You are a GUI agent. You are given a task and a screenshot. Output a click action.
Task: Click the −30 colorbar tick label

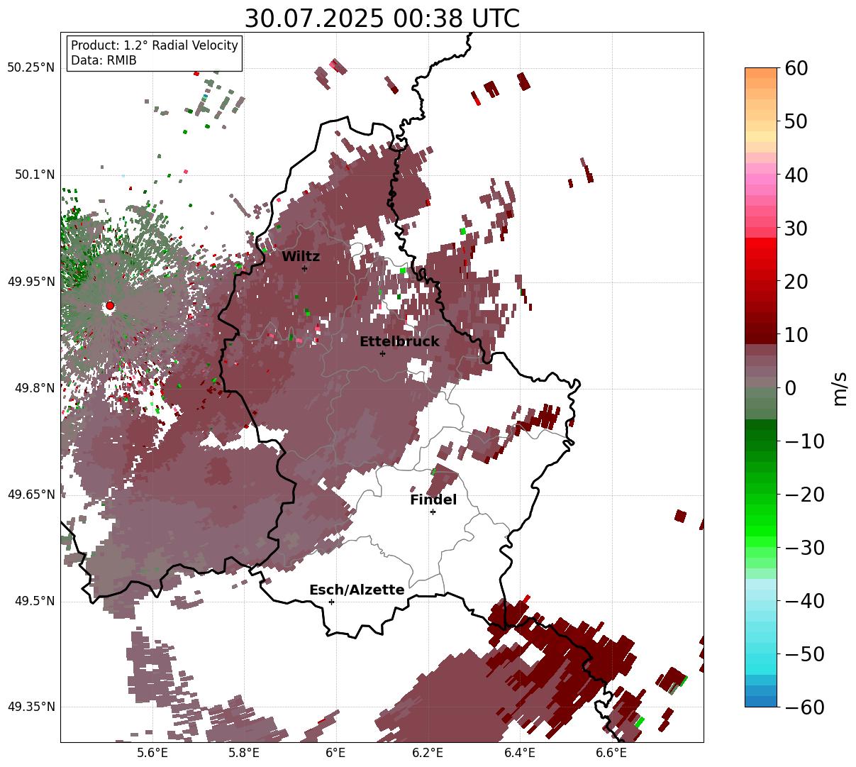[x=804, y=548]
